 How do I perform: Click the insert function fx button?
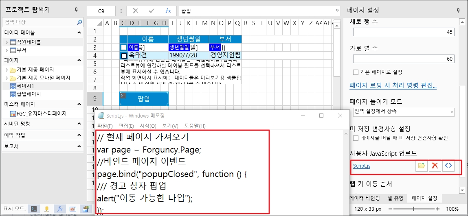[x=168, y=11]
